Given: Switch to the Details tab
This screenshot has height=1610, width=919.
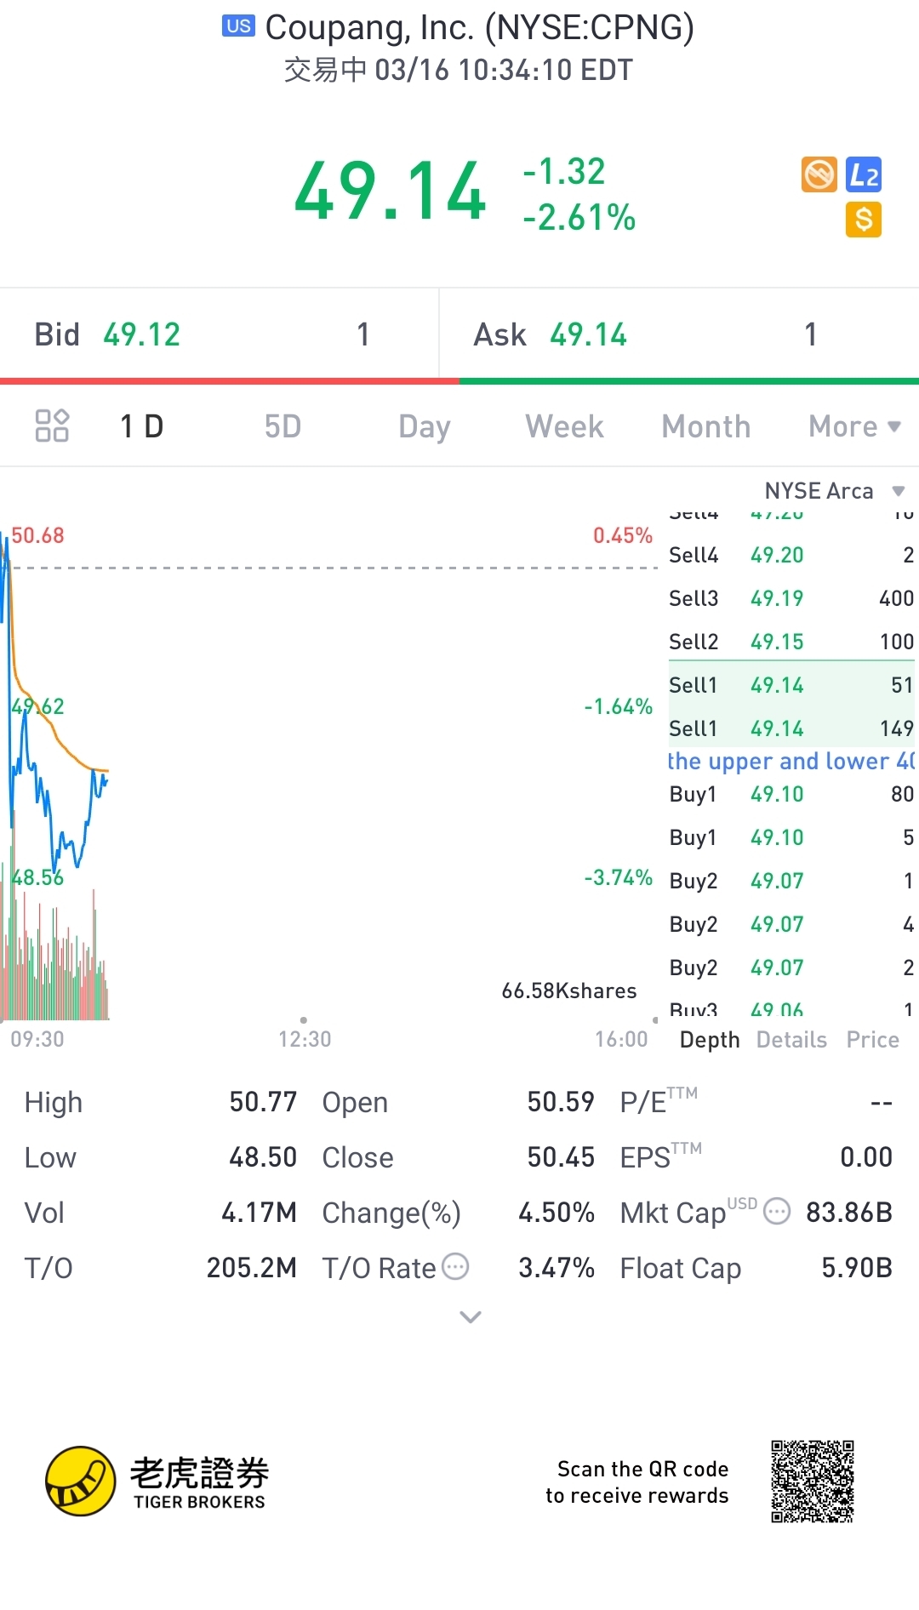Looking at the screenshot, I should pos(791,1040).
